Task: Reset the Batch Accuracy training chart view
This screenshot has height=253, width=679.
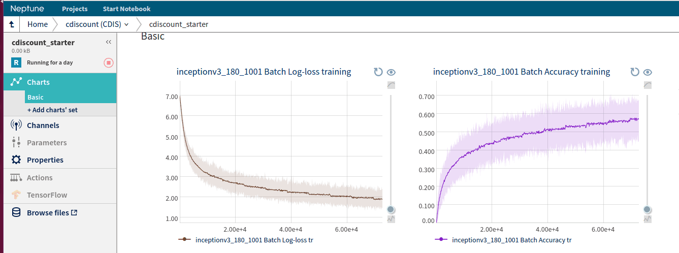Action: (635, 72)
